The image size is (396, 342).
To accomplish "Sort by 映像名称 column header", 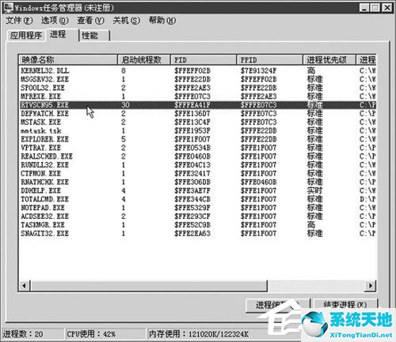I will click(x=67, y=60).
